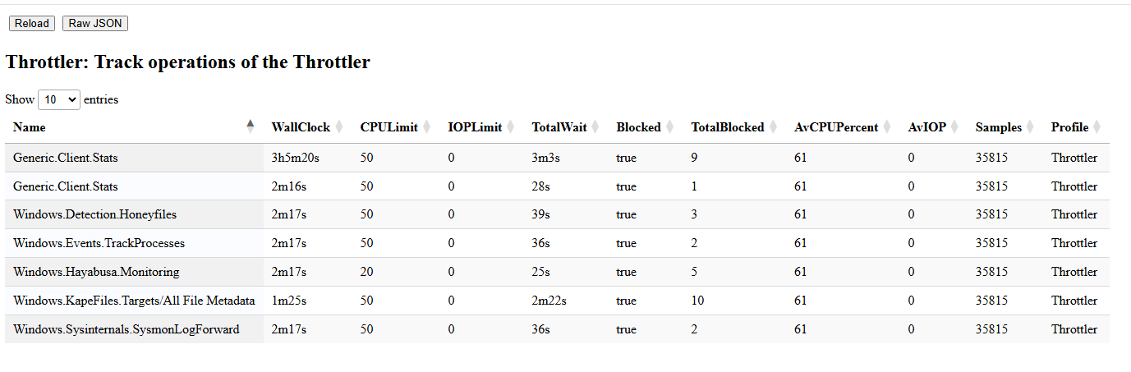Sort rows by the Profile column
Image resolution: width=1131 pixels, height=372 pixels.
click(x=1097, y=127)
